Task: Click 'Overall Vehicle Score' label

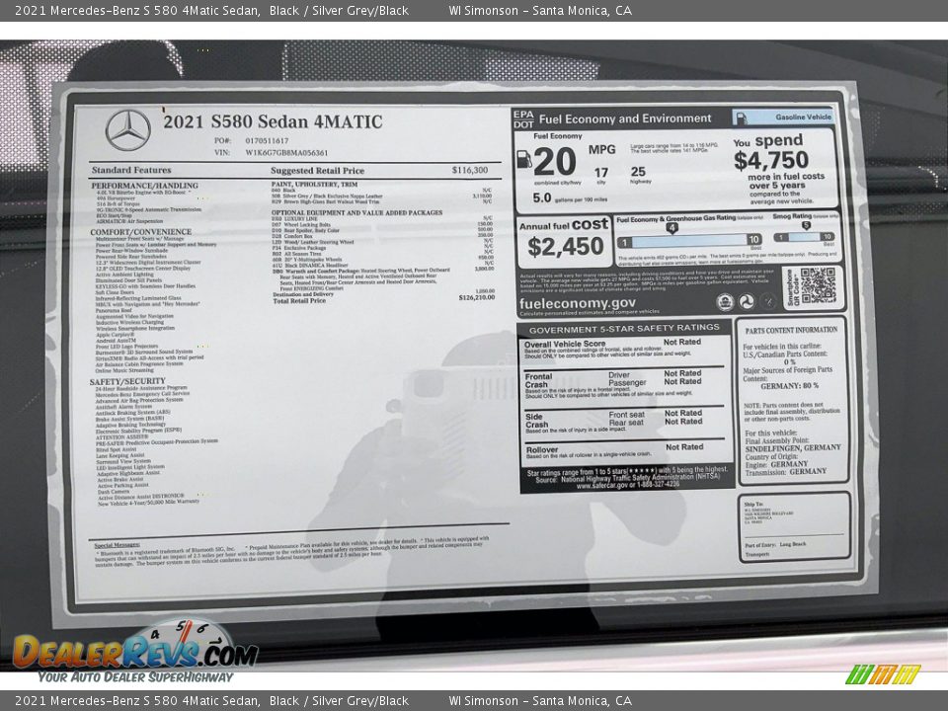Action: click(x=565, y=344)
